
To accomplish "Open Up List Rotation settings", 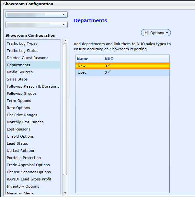I will 21,151.
